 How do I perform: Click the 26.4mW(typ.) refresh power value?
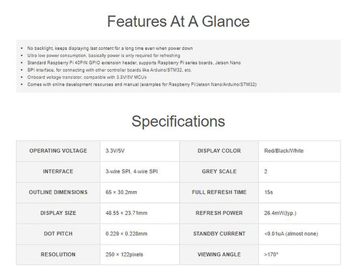(x=280, y=213)
